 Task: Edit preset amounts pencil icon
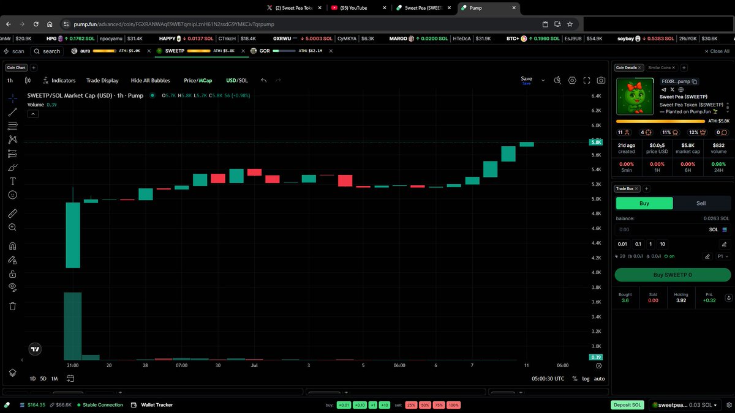pyautogui.click(x=724, y=244)
